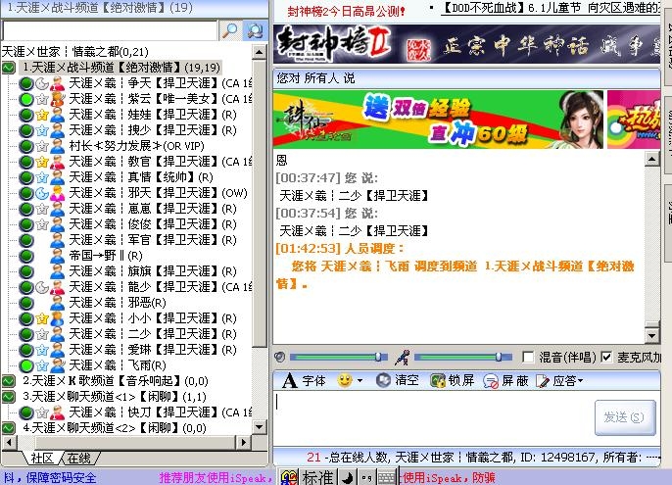Click avatar icon of 紫云
This screenshot has height=485, width=672.
58,99
